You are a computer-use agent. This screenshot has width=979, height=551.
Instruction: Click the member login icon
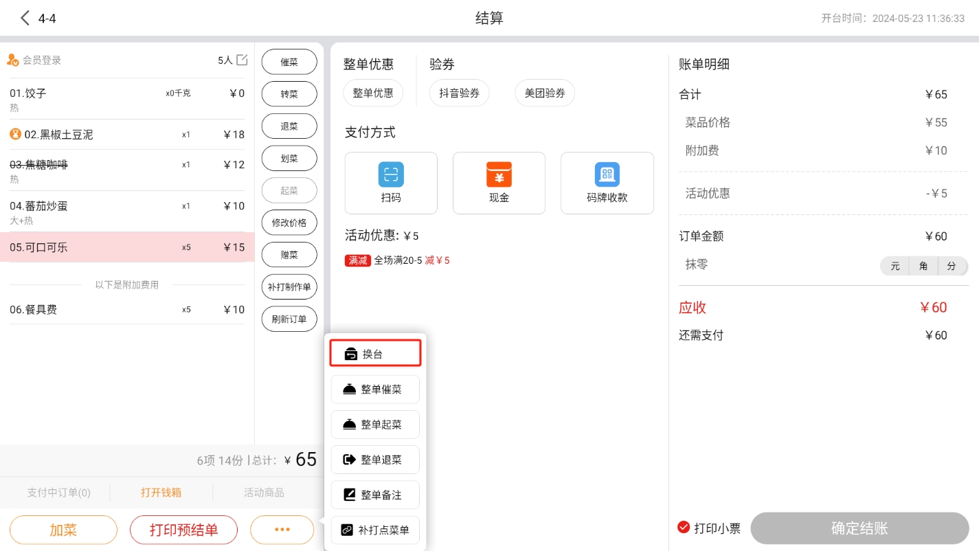coord(13,60)
